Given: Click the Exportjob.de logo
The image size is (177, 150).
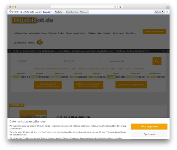Looking at the screenshot, I should point(97,77).
